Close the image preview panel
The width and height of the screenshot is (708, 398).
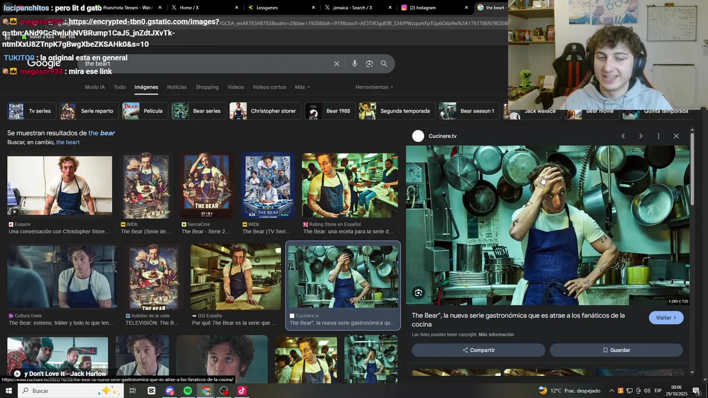coord(676,136)
